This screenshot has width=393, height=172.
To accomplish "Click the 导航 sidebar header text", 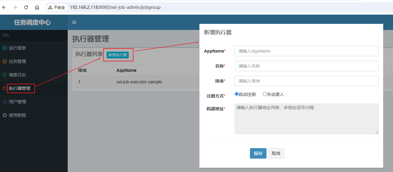I will coord(6,35).
